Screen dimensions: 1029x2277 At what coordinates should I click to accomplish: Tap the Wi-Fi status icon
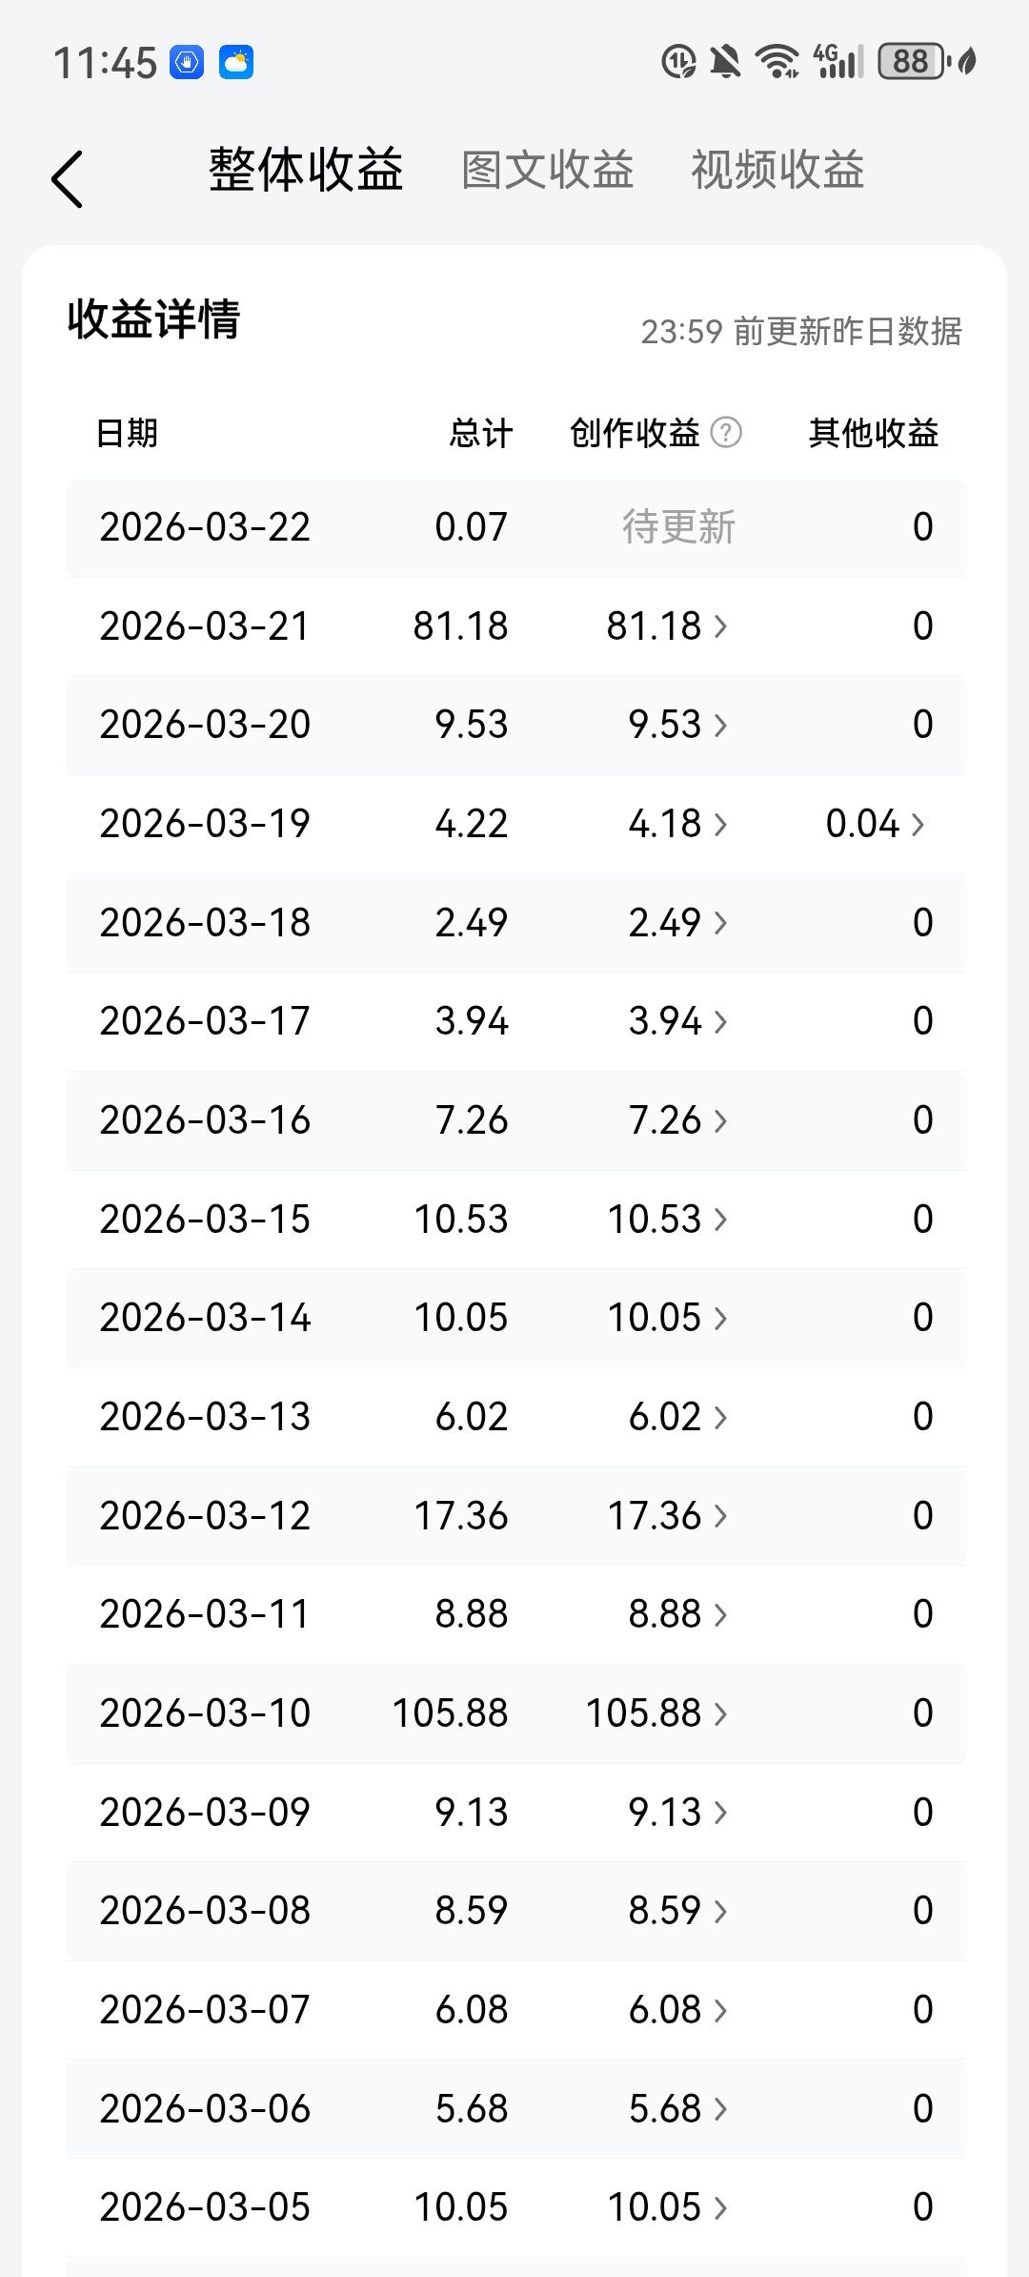tap(777, 62)
